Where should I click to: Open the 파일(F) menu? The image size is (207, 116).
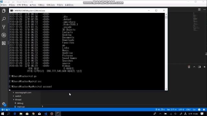pyautogui.click(x=4, y=5)
